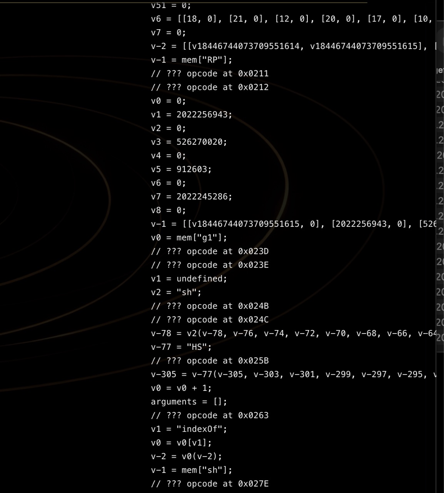Click the opcode comment at 0x027E
The image size is (444, 493).
tap(210, 484)
